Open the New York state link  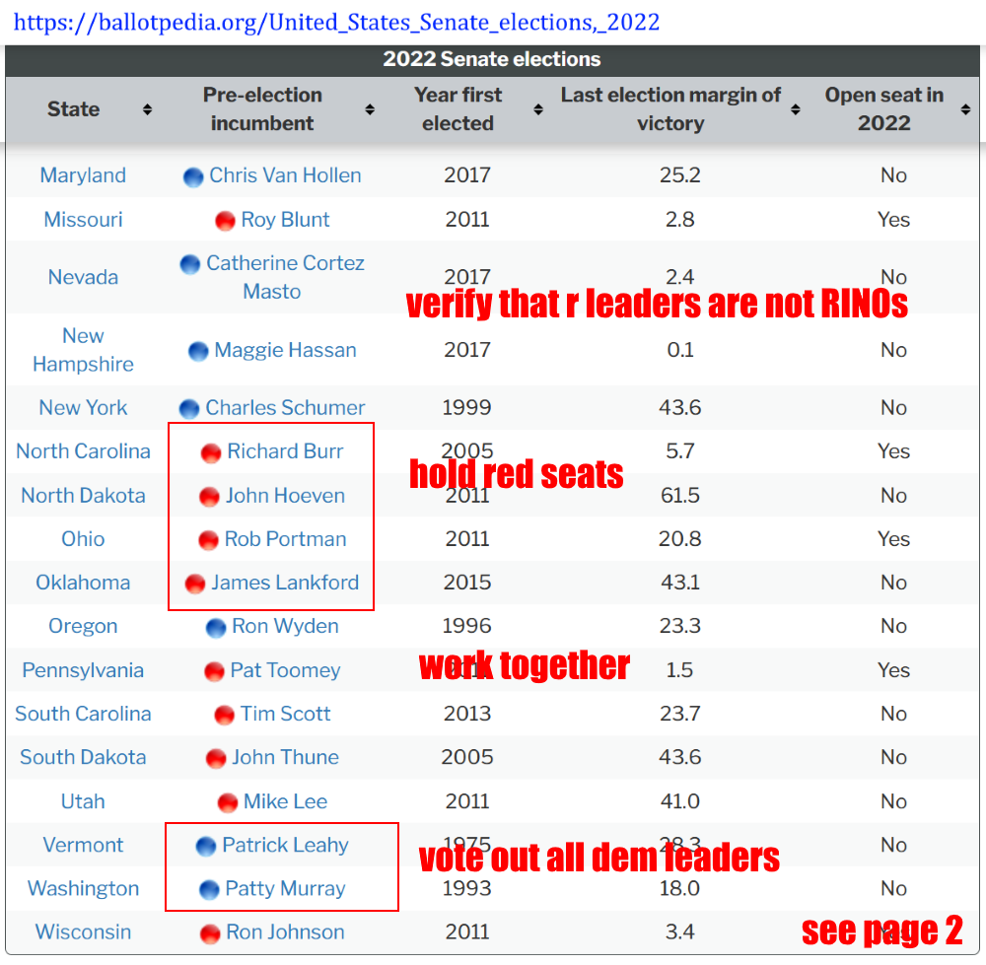pos(83,408)
